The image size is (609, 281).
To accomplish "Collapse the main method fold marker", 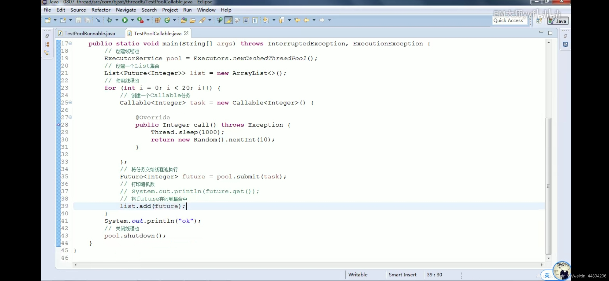I will tap(71, 43).
